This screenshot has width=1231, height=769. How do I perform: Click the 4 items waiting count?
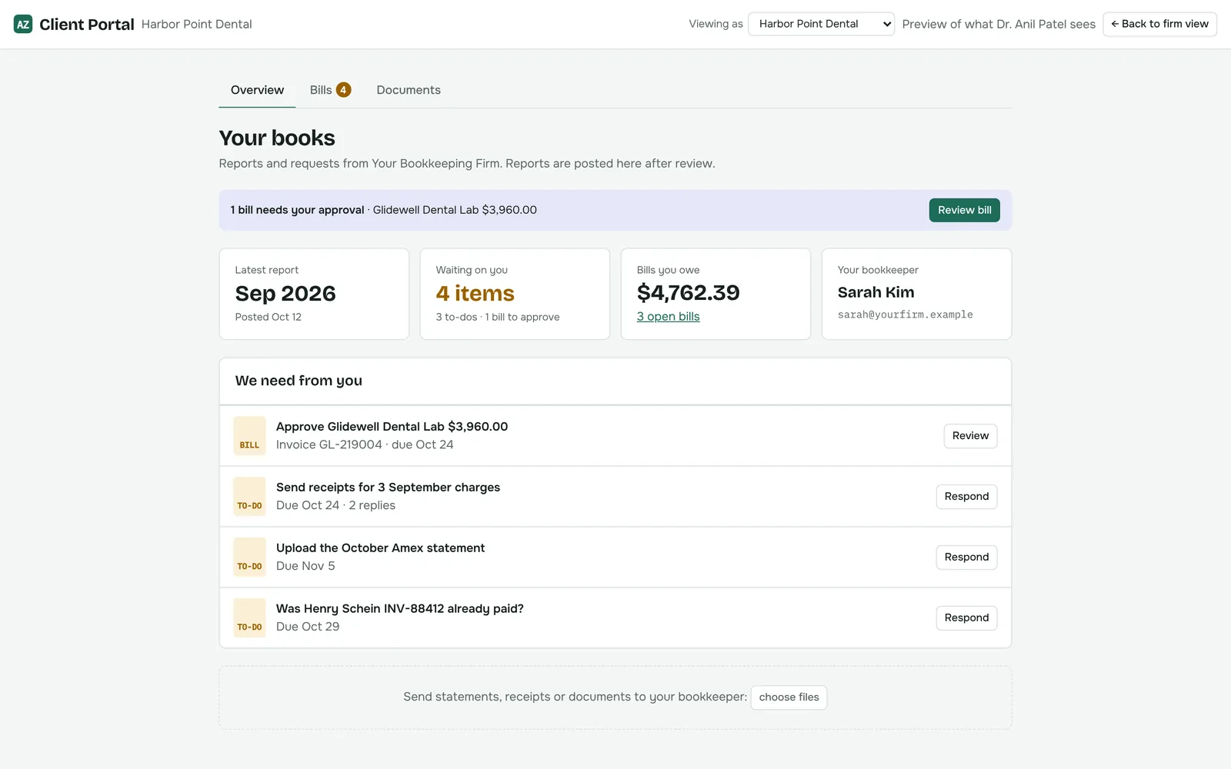point(475,294)
